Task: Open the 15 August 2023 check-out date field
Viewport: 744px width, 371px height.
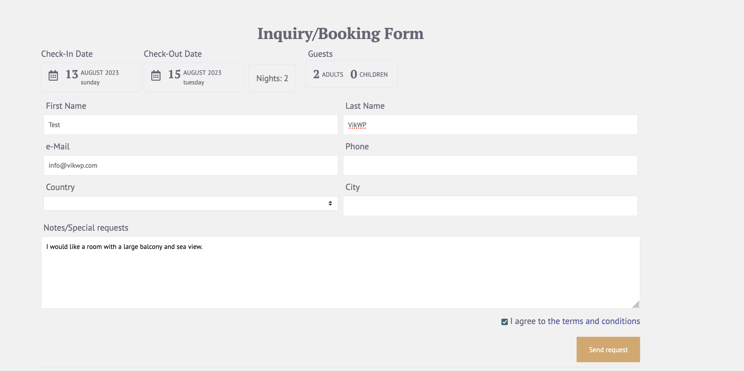Action: 194,77
